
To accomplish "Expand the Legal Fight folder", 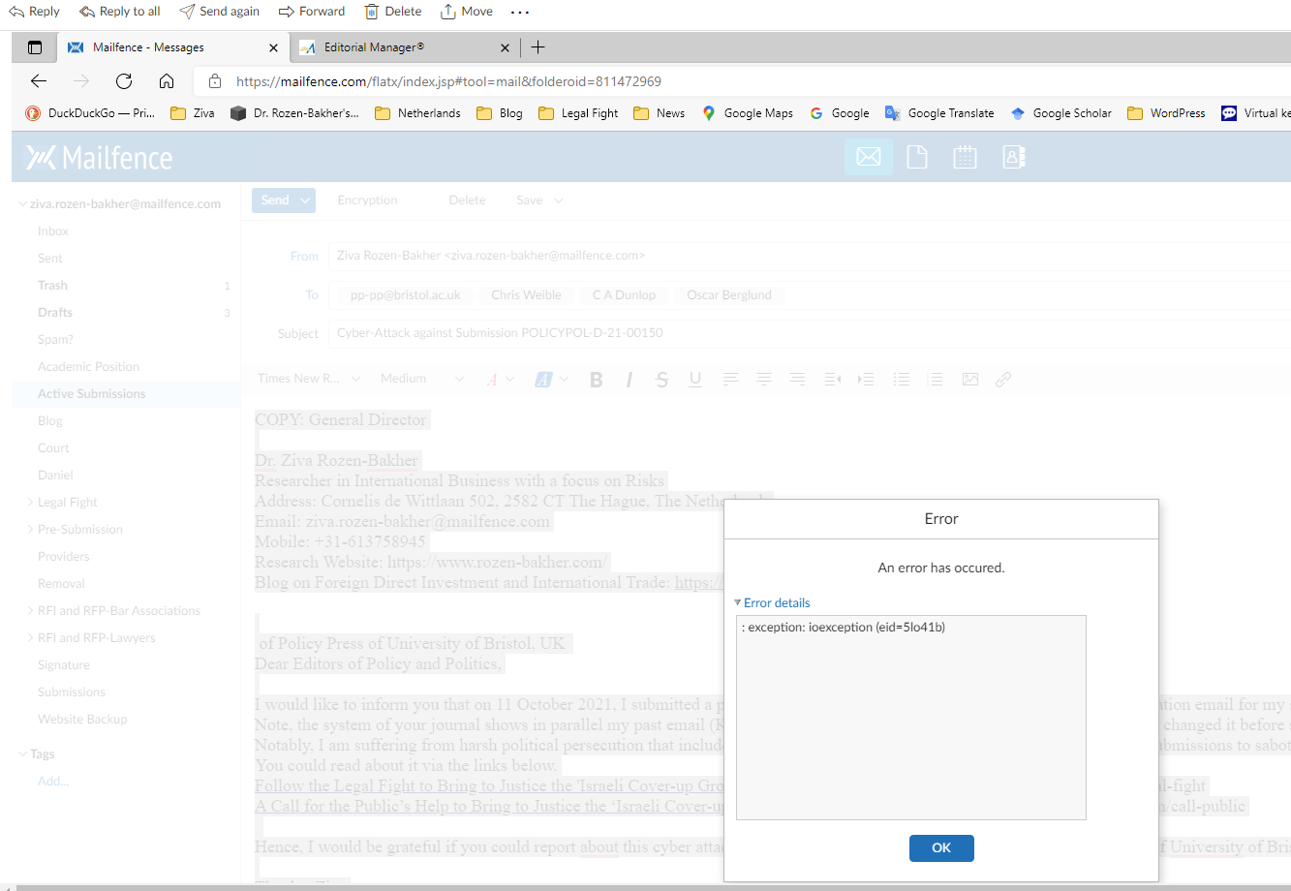I will [30, 503].
